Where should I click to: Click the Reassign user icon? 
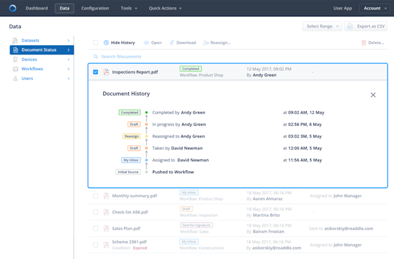pyautogui.click(x=206, y=43)
